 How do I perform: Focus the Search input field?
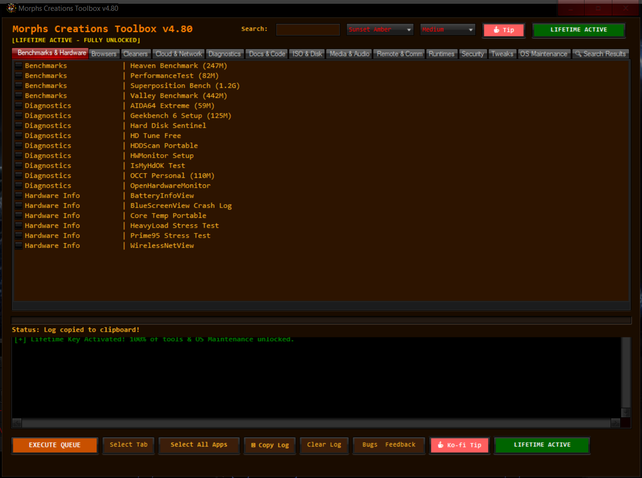click(x=308, y=30)
